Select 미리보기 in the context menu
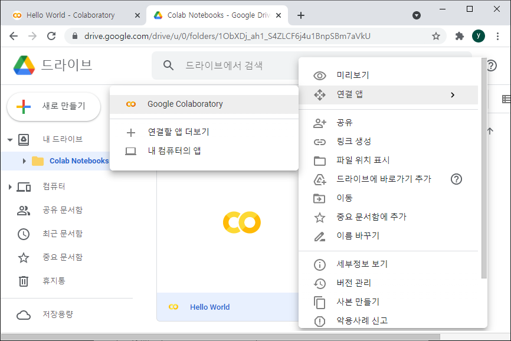The width and height of the screenshot is (511, 341). (388, 76)
